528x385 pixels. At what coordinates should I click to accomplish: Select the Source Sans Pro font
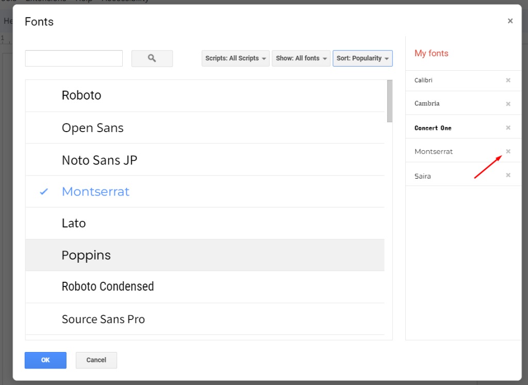205,319
